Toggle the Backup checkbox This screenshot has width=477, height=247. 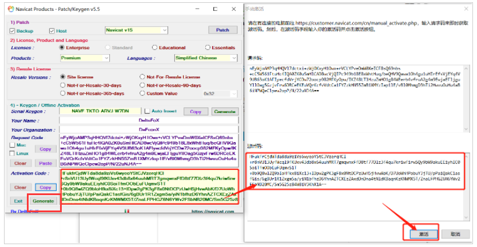(x=12, y=31)
